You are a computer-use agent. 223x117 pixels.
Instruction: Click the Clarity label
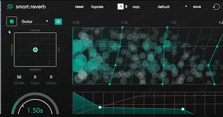[51, 83]
